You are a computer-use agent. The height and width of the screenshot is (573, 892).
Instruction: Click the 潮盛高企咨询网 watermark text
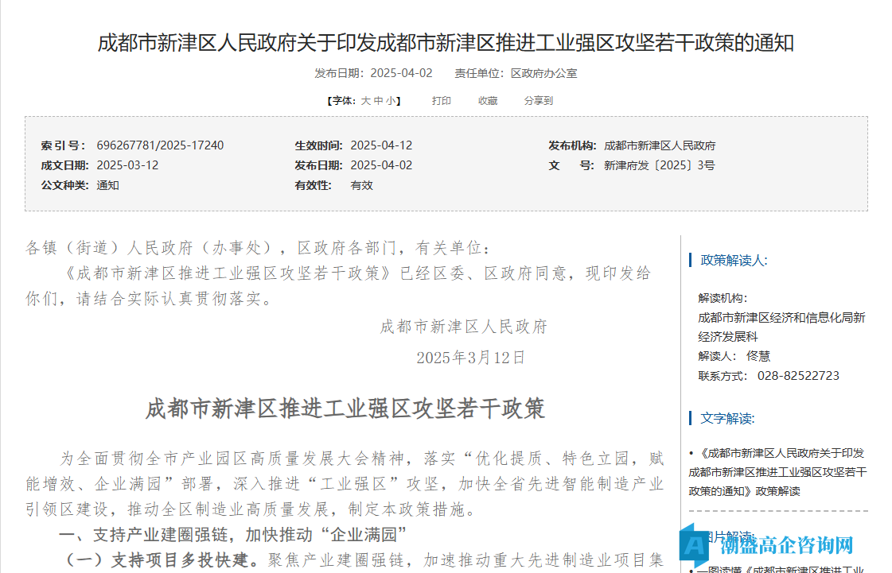coord(786,545)
